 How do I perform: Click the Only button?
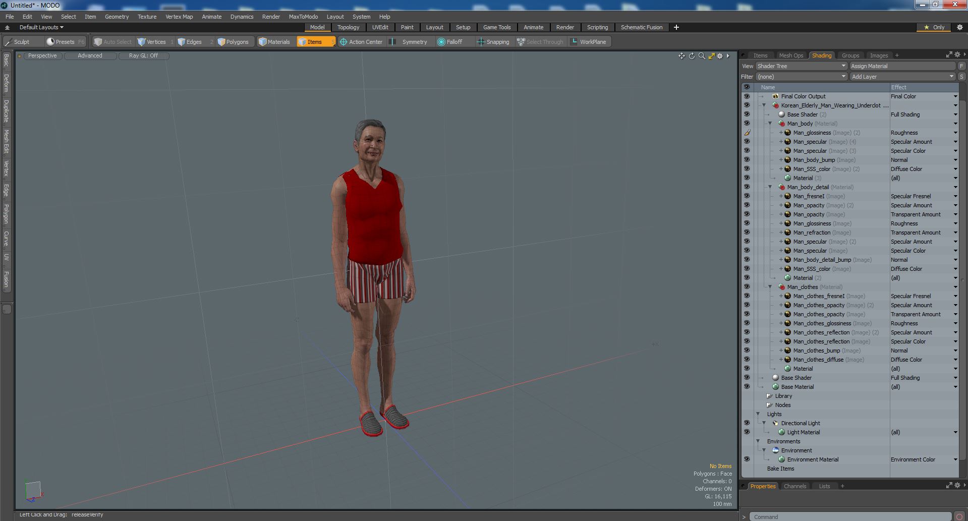(933, 27)
